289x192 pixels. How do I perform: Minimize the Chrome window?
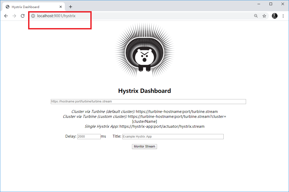[x=259, y=4]
